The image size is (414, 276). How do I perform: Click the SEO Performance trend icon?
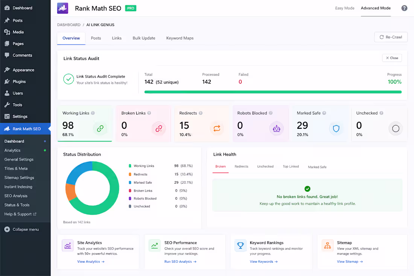pyautogui.click(x=154, y=246)
